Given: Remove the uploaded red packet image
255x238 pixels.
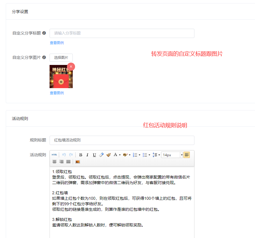Looking at the screenshot, I should coord(71,67).
